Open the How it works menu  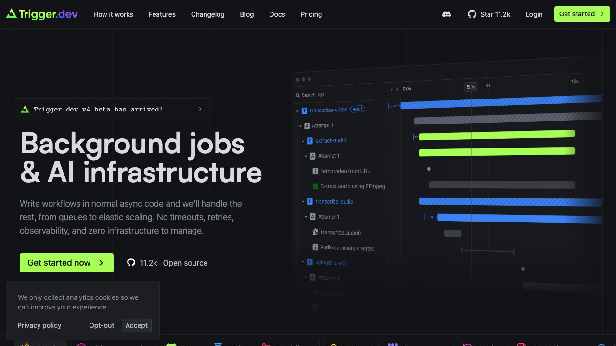coord(113,14)
